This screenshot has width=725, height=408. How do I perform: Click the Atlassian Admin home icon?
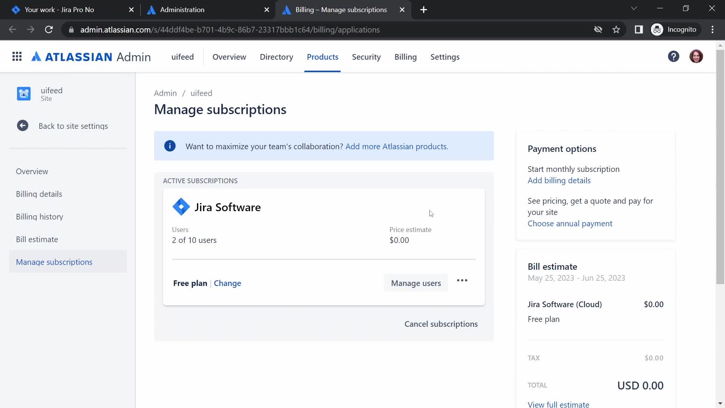(x=91, y=56)
